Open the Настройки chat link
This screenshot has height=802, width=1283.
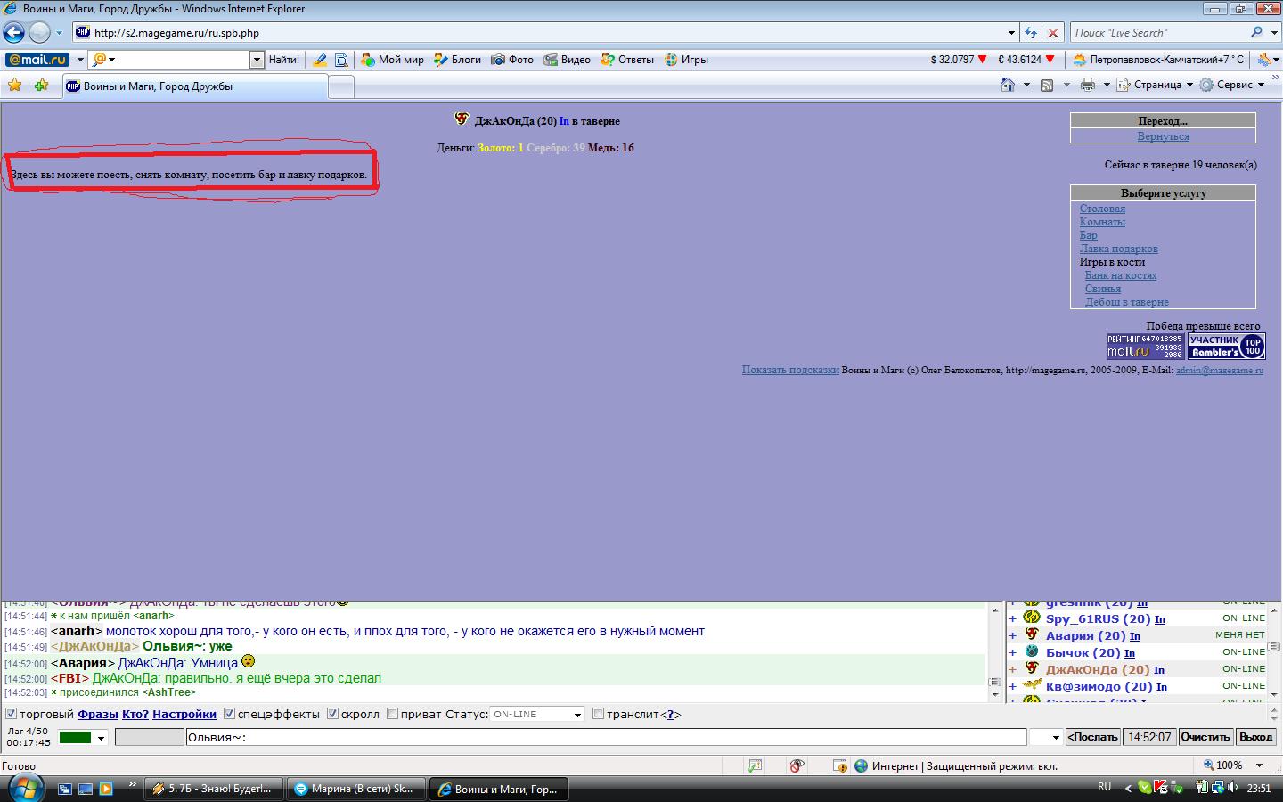tap(184, 714)
